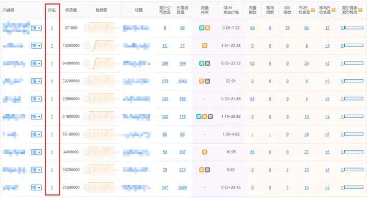Open 搜 dropdown in the 38200000 row
The width and height of the screenshot is (367, 198).
pos(36,170)
